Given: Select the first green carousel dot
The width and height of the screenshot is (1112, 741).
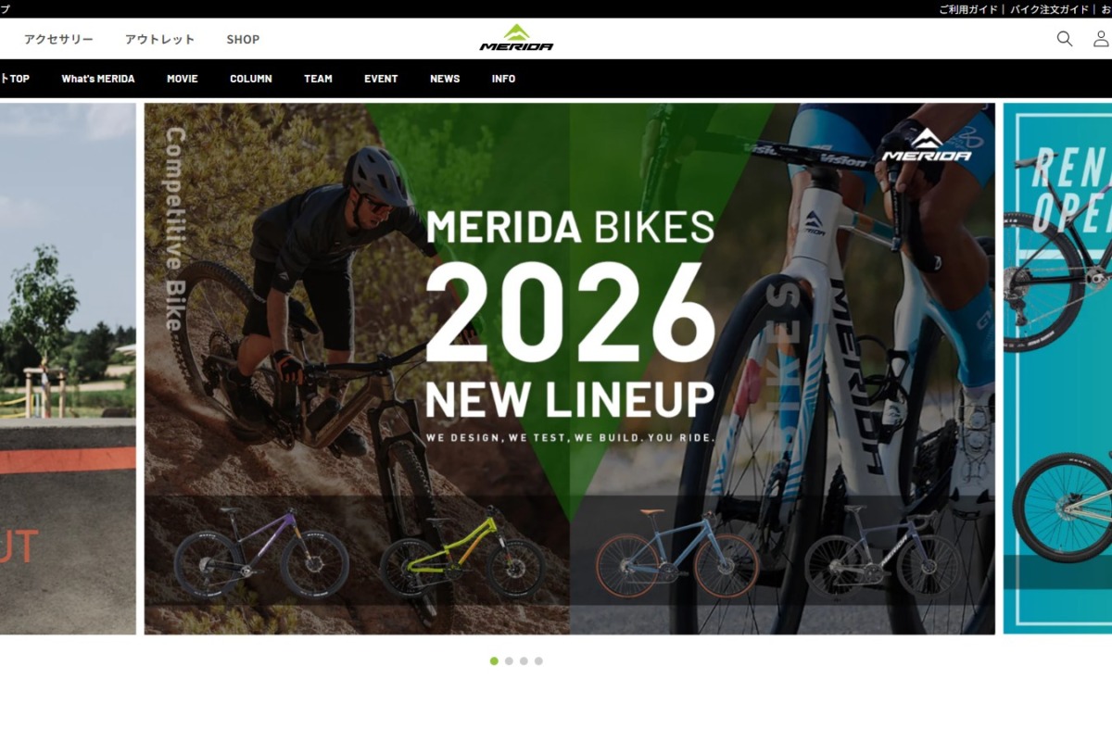Looking at the screenshot, I should (x=494, y=661).
